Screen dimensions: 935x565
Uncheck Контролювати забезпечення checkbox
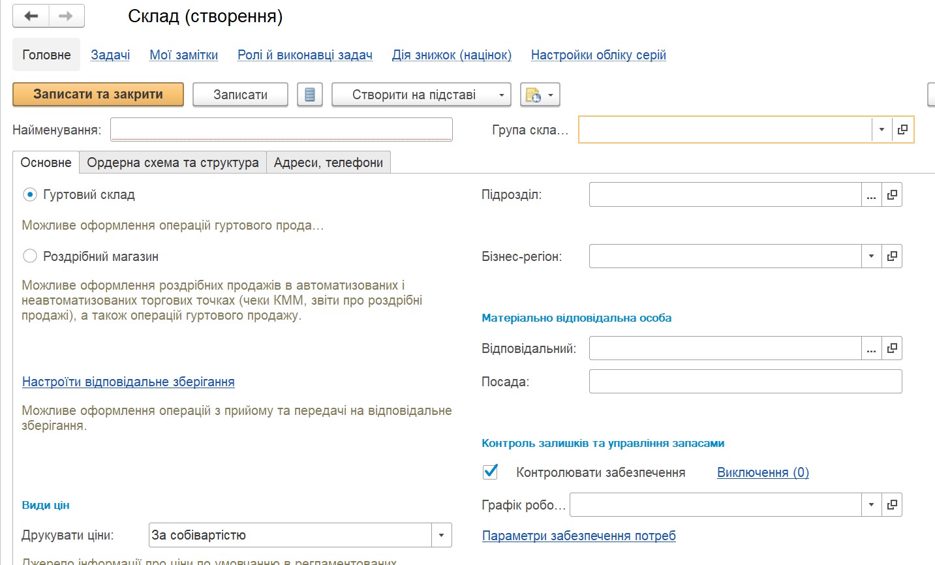coord(490,472)
